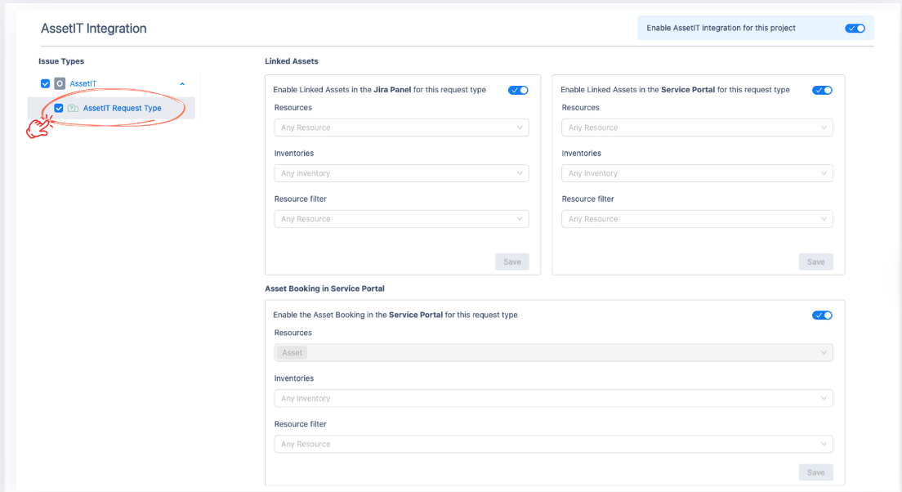The height and width of the screenshot is (492, 902).
Task: Turn off Asset Booking in Service Portal
Action: 822,315
